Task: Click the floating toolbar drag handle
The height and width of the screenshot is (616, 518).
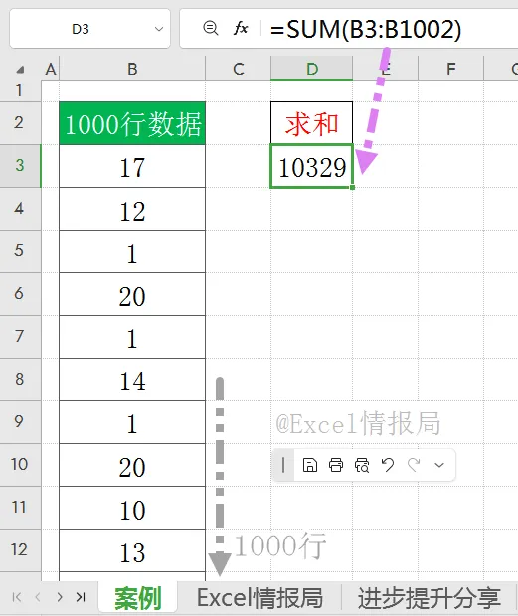Action: pos(283,465)
